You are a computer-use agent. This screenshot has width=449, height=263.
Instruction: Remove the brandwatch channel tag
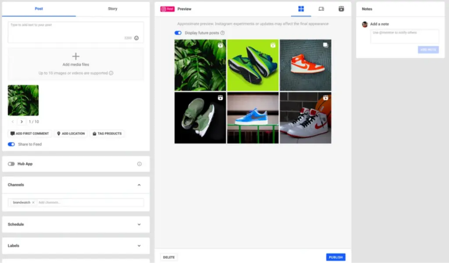coord(33,203)
